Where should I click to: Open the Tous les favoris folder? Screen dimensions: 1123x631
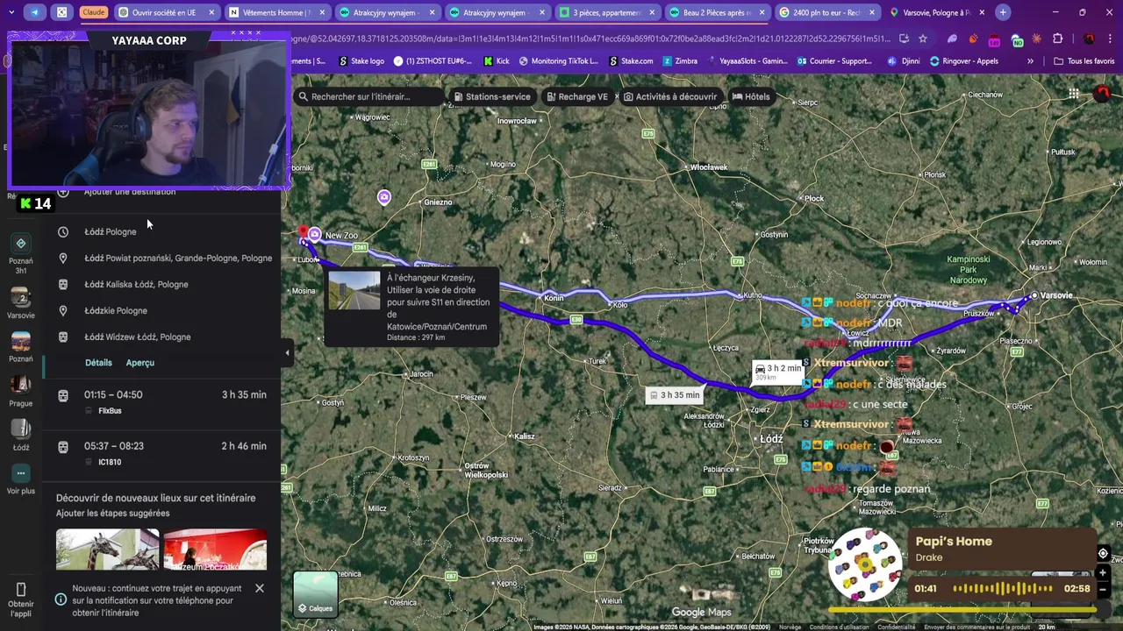point(1084,61)
